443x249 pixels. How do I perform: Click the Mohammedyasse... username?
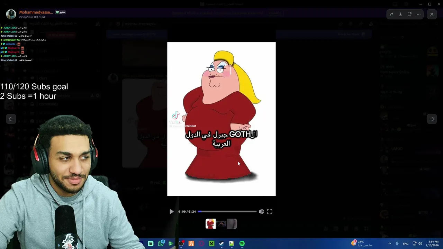pos(36,12)
